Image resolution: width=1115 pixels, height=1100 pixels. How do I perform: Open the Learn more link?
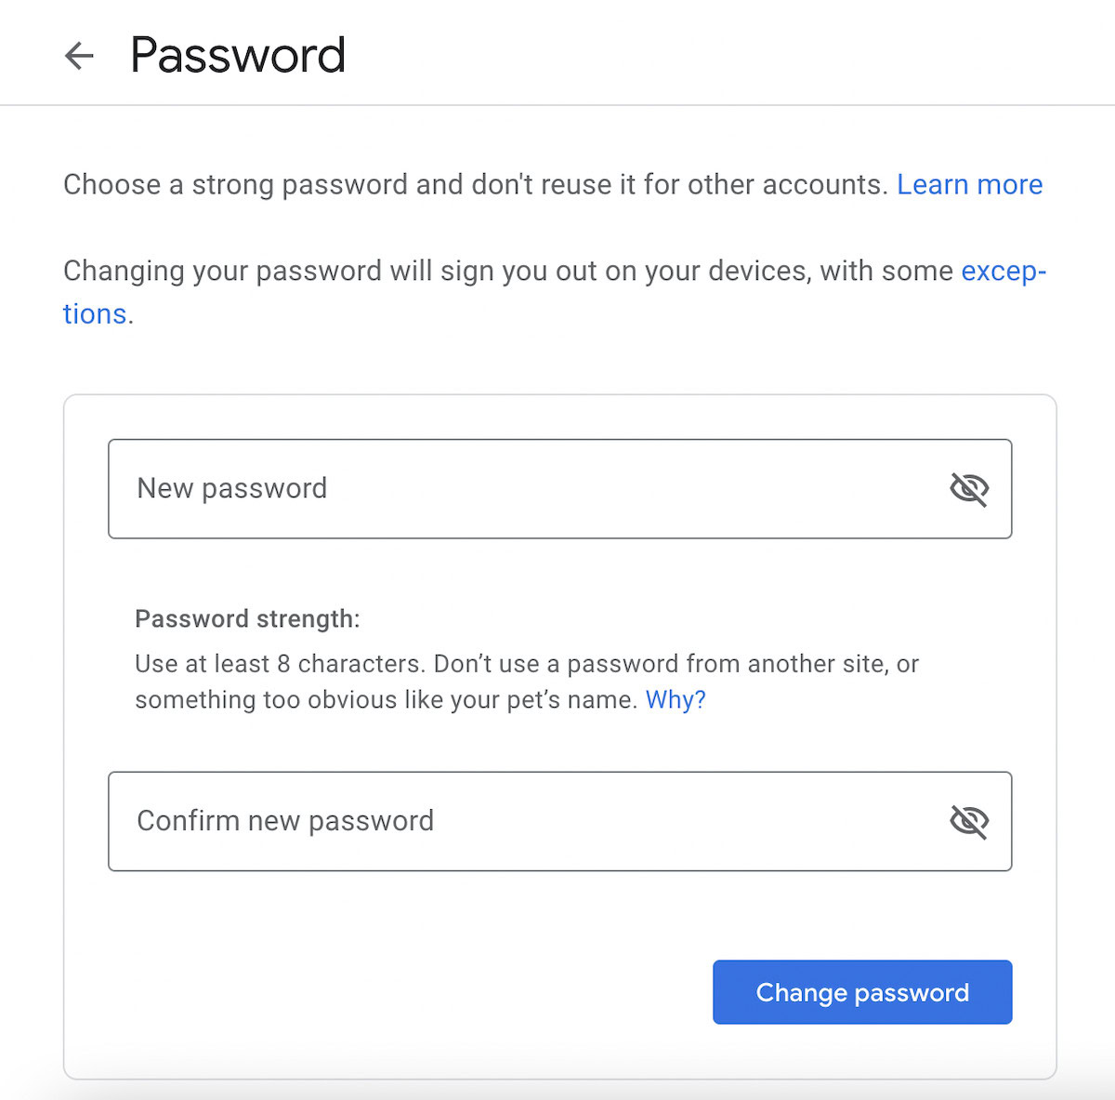coord(969,184)
